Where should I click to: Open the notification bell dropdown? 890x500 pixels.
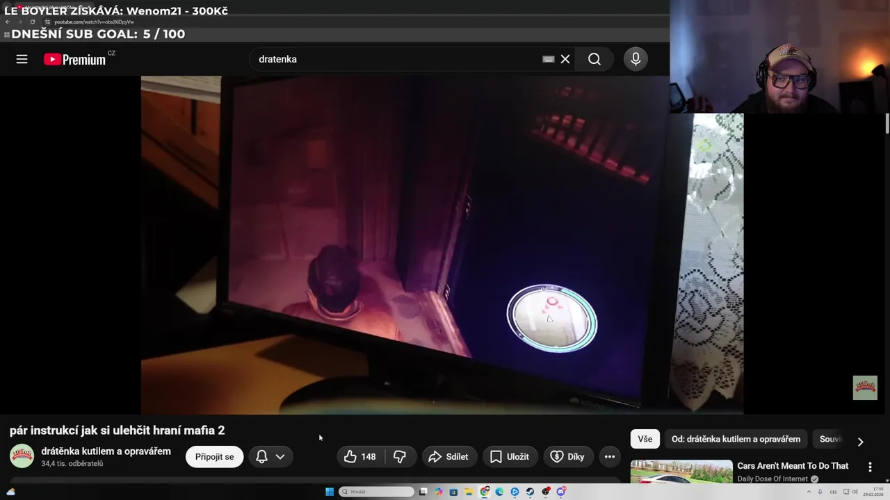pos(270,456)
